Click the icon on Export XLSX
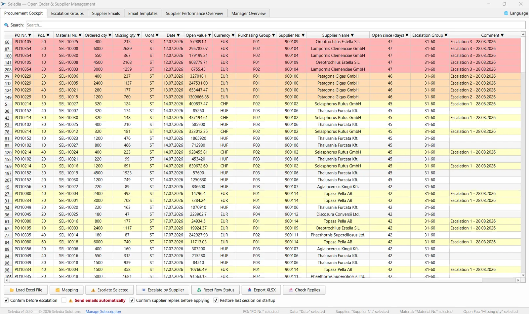Screen dimensions: 529x314 point(250,290)
